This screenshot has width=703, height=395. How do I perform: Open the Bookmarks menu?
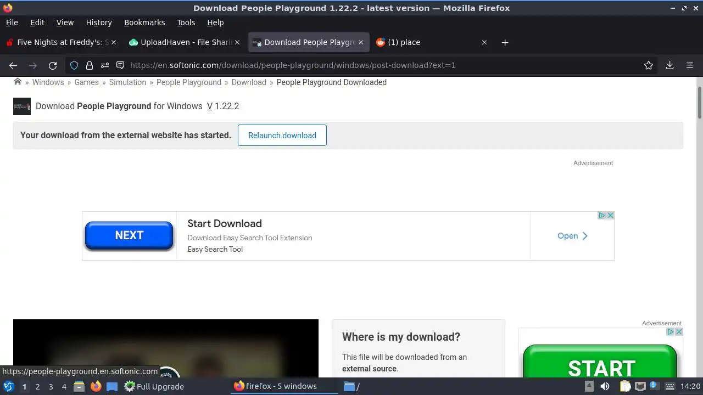click(144, 22)
